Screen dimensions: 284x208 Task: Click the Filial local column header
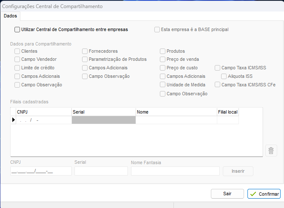227,112
